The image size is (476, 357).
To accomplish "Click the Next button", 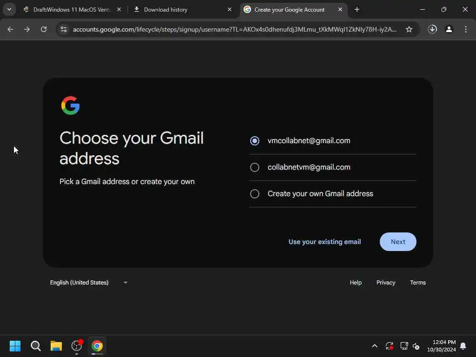I will 398,242.
